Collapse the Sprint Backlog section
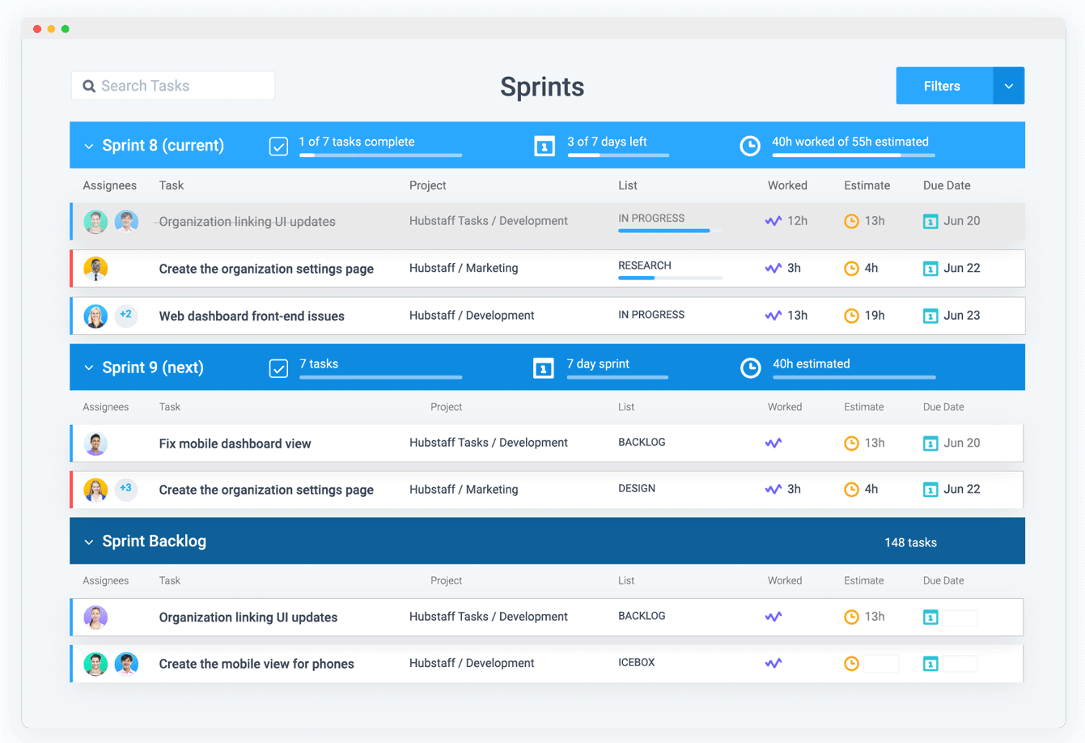Screen dimensions: 1085x743 click(89, 541)
